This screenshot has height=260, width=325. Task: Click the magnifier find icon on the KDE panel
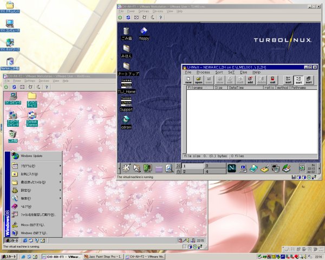click(x=169, y=168)
